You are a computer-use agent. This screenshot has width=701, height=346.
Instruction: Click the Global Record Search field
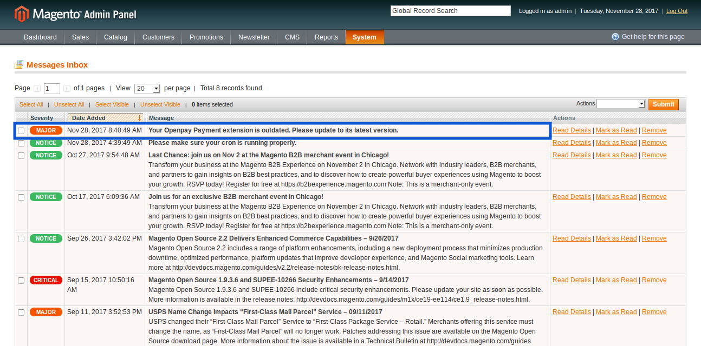tap(450, 11)
